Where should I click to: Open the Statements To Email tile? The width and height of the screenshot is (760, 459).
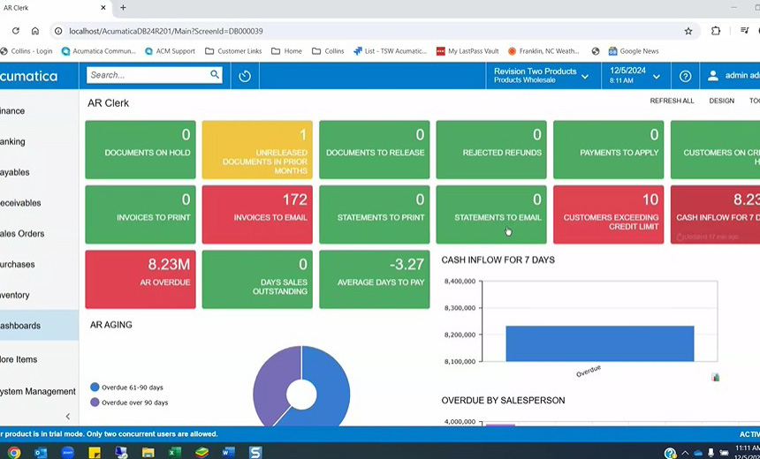tap(491, 214)
